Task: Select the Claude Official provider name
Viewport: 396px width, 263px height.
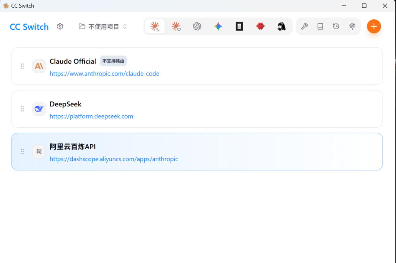Action: pos(73,61)
